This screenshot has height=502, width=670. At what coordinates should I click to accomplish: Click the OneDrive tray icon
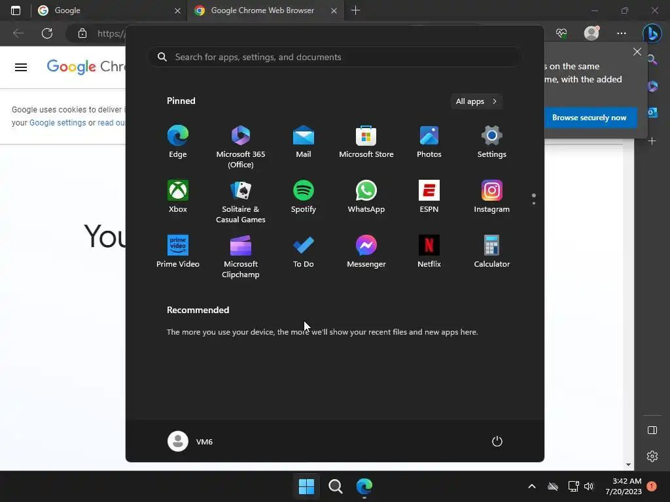(x=553, y=486)
